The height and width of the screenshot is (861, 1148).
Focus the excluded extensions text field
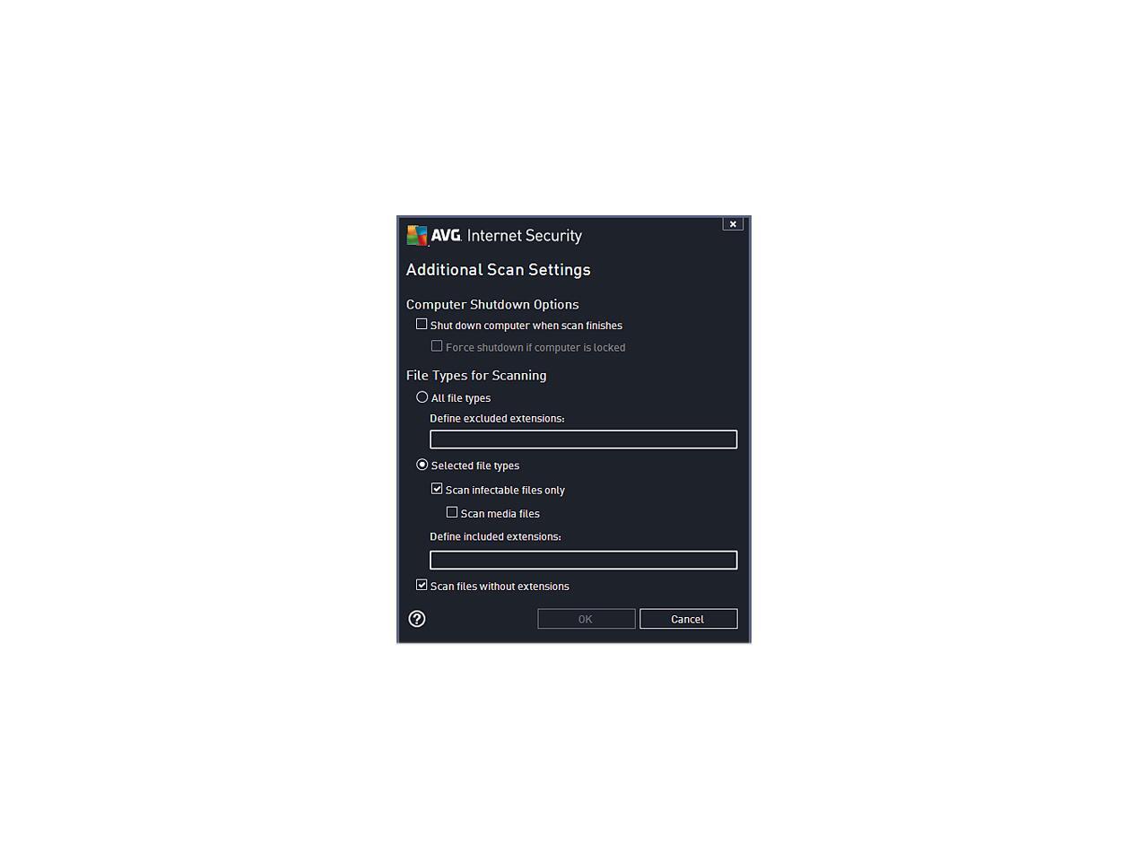(583, 439)
